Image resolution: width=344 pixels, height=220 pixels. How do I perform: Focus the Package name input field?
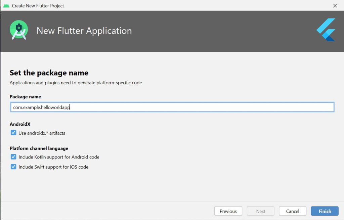(172, 107)
